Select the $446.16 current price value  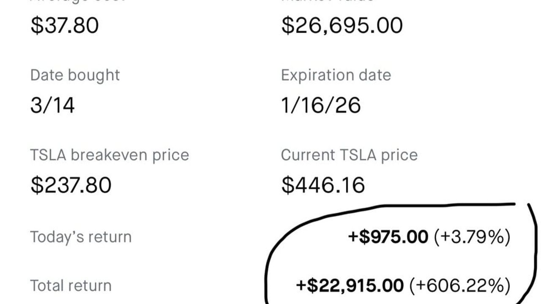323,185
